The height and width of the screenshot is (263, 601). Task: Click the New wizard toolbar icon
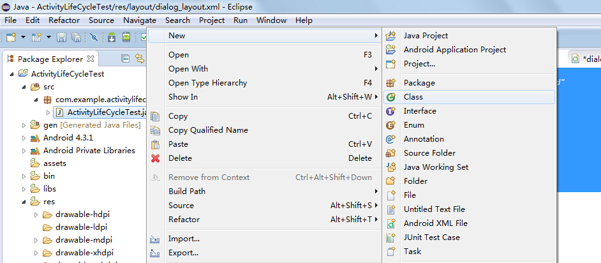tap(11, 37)
